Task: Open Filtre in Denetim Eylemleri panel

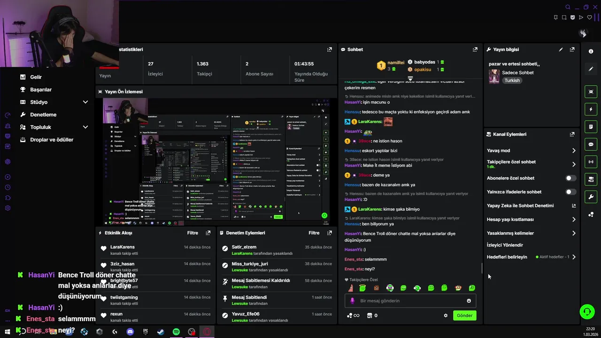Action: [314, 233]
